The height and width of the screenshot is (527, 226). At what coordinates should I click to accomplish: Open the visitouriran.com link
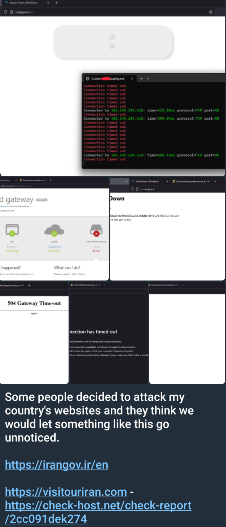tap(66, 492)
